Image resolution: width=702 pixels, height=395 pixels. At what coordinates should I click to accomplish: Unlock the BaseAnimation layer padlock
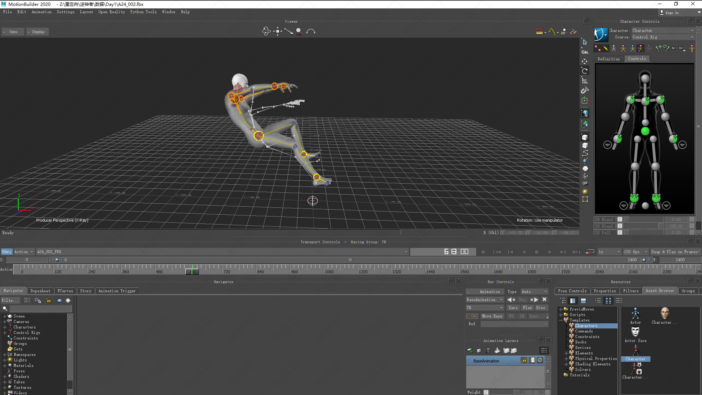click(x=524, y=360)
